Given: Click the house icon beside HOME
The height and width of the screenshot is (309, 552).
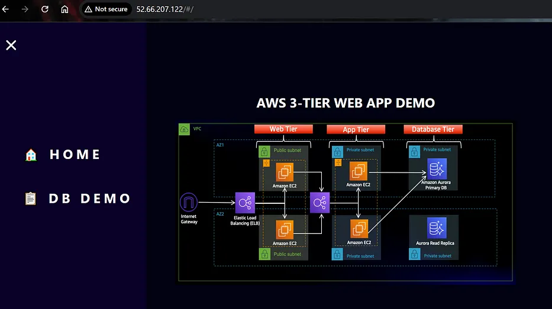Looking at the screenshot, I should [31, 155].
